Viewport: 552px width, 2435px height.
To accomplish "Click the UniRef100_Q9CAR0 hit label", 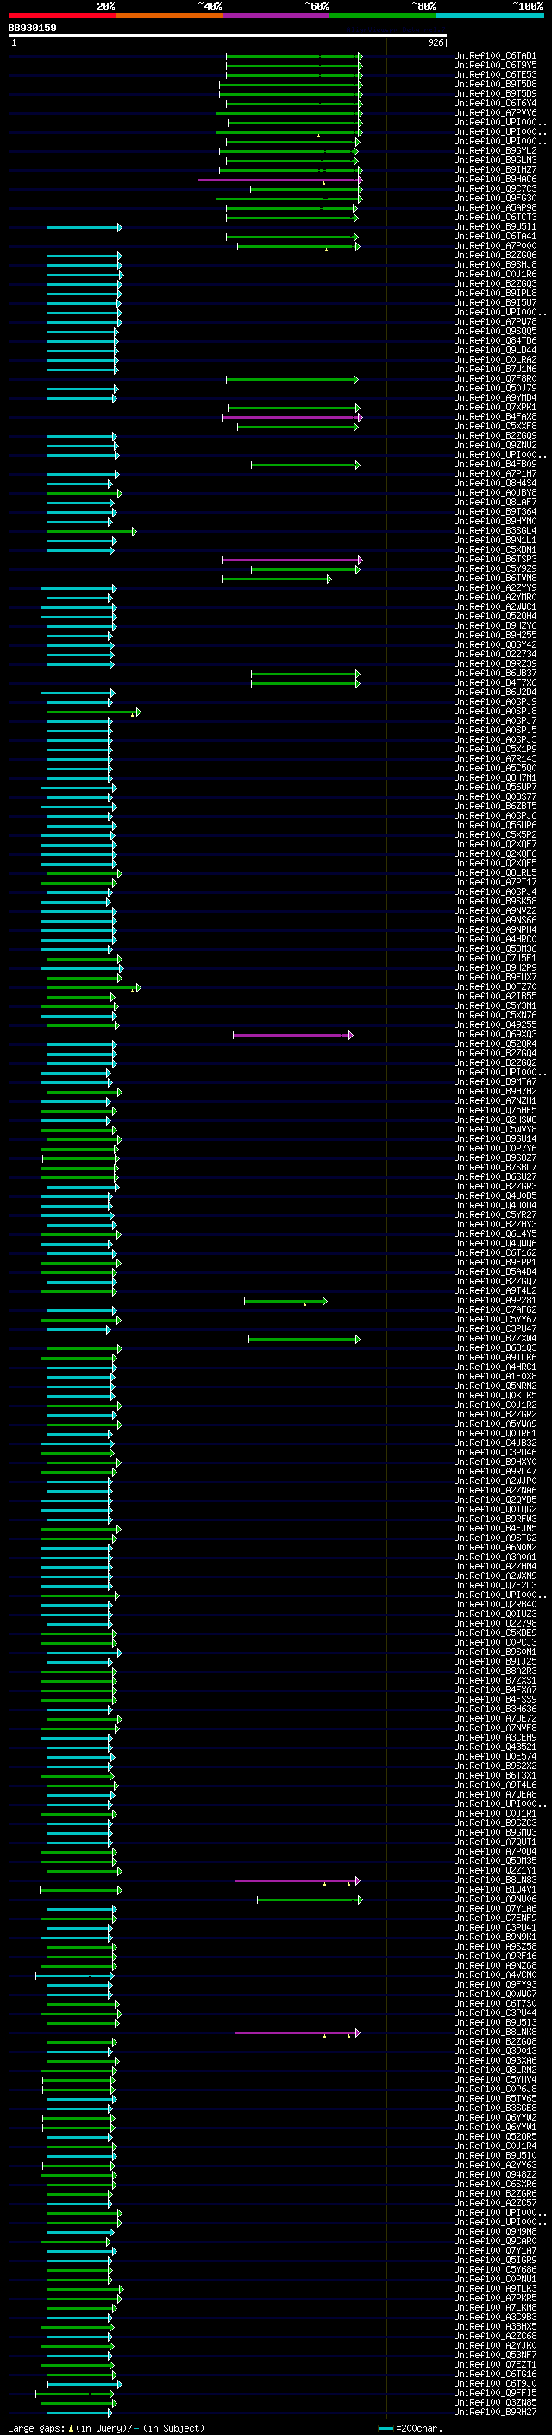I will pyautogui.click(x=494, y=2242).
